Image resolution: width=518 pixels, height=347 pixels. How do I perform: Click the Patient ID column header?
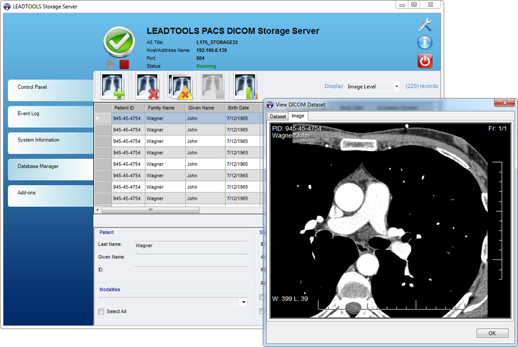tap(128, 108)
